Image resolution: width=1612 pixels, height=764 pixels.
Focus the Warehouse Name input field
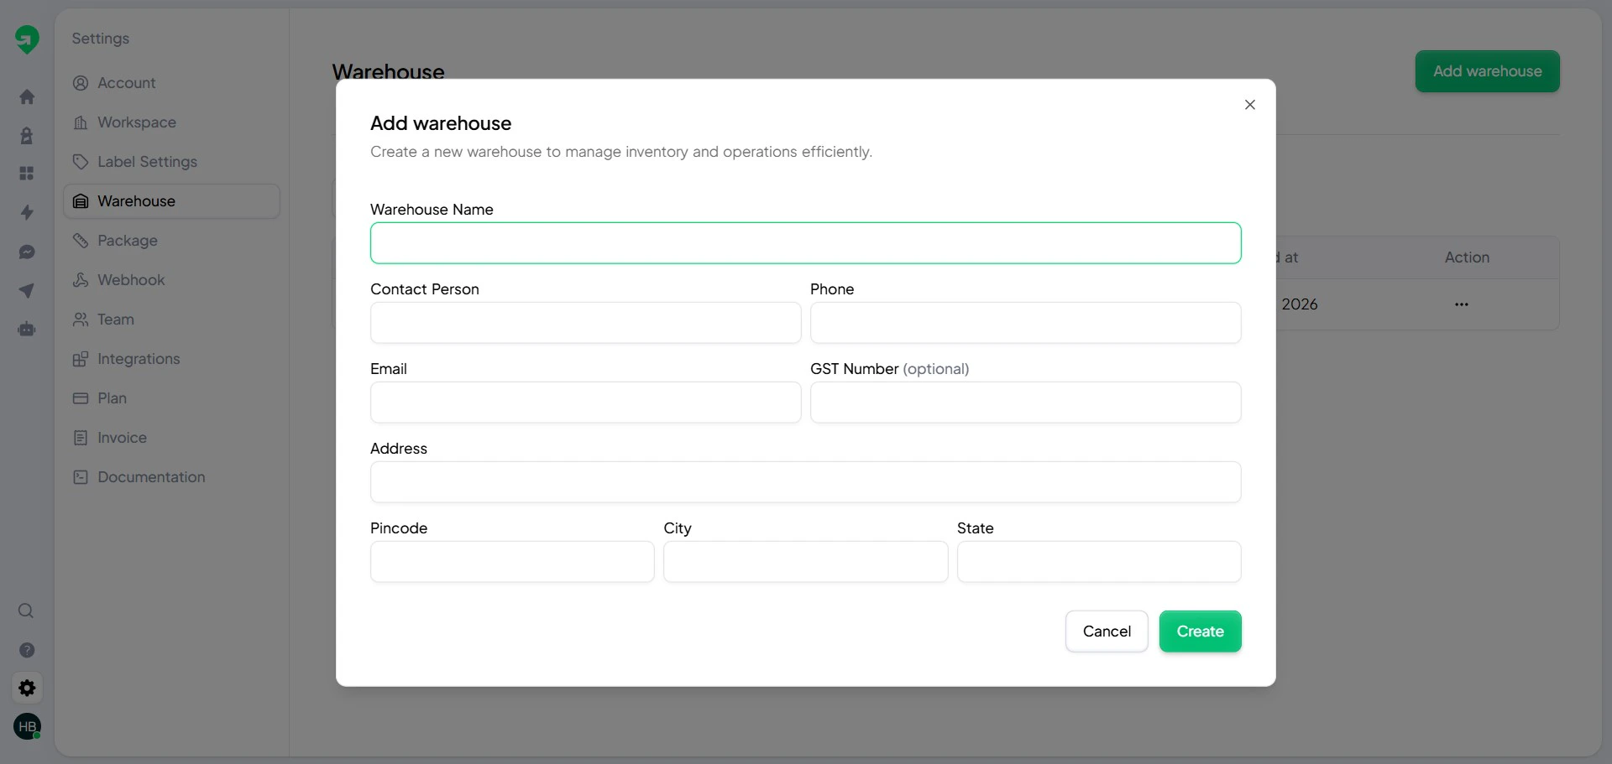805,242
